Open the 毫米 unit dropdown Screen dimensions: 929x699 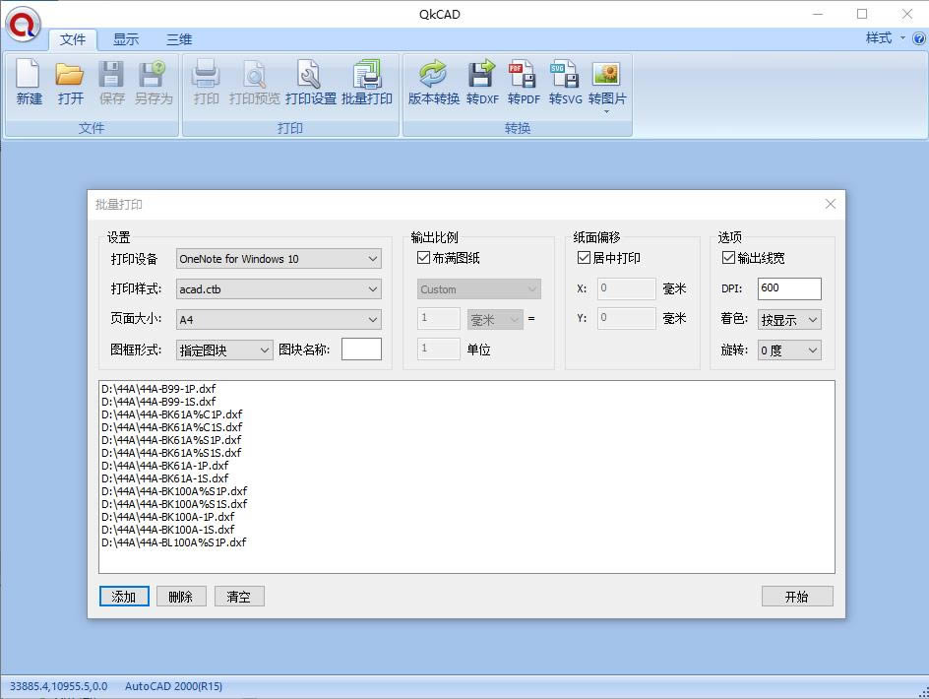[495, 320]
